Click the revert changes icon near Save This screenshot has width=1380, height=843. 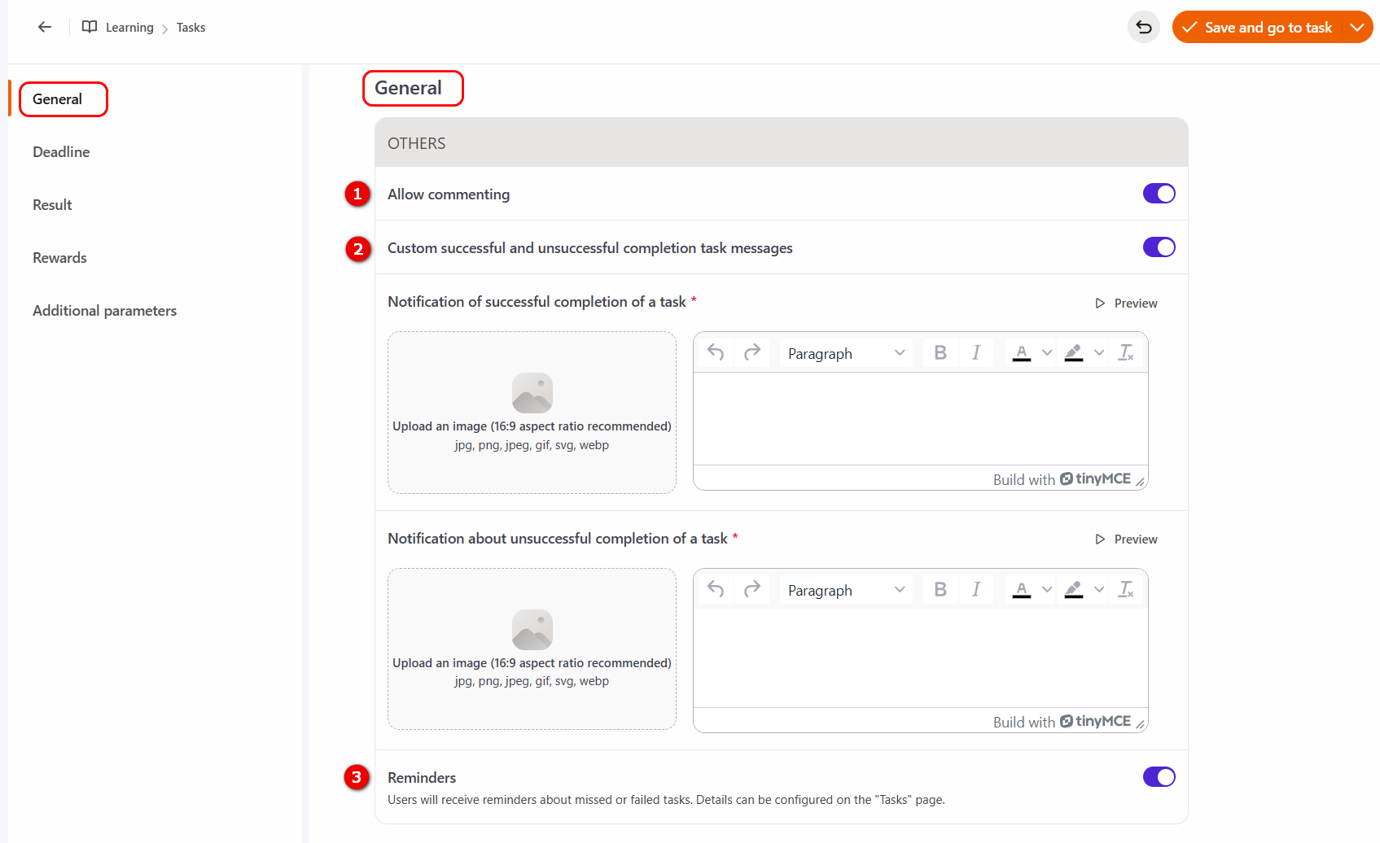pyautogui.click(x=1143, y=27)
